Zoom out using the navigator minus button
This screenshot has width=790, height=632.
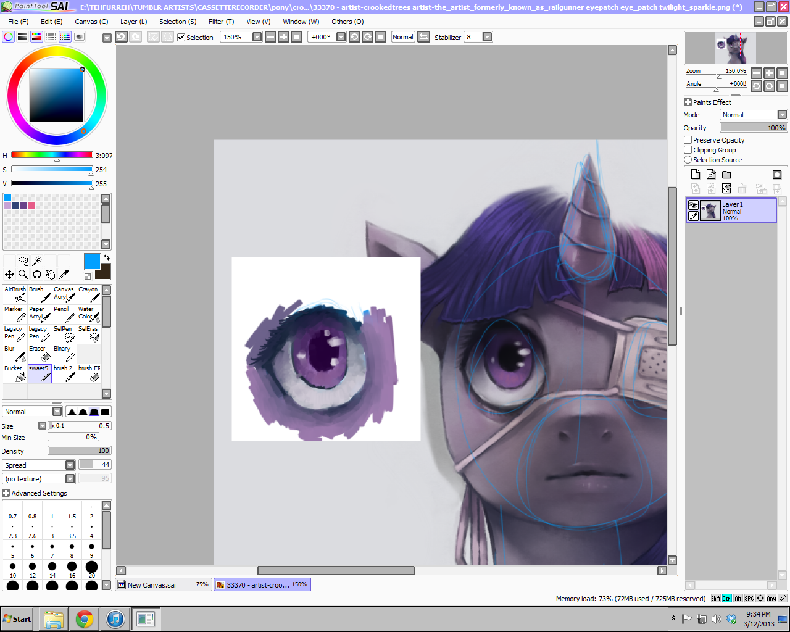(x=757, y=73)
